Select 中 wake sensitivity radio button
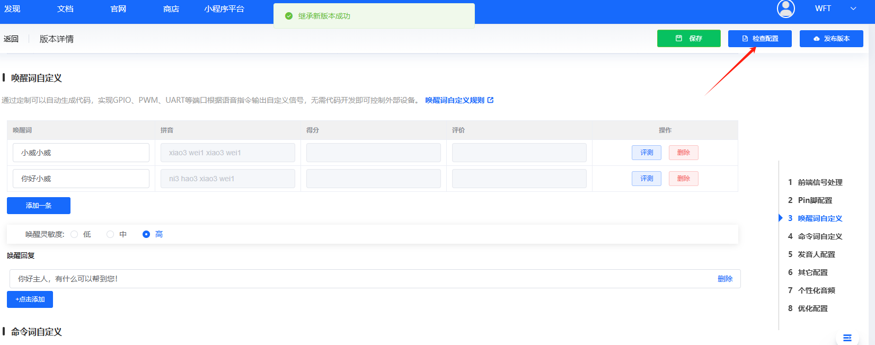 110,234
